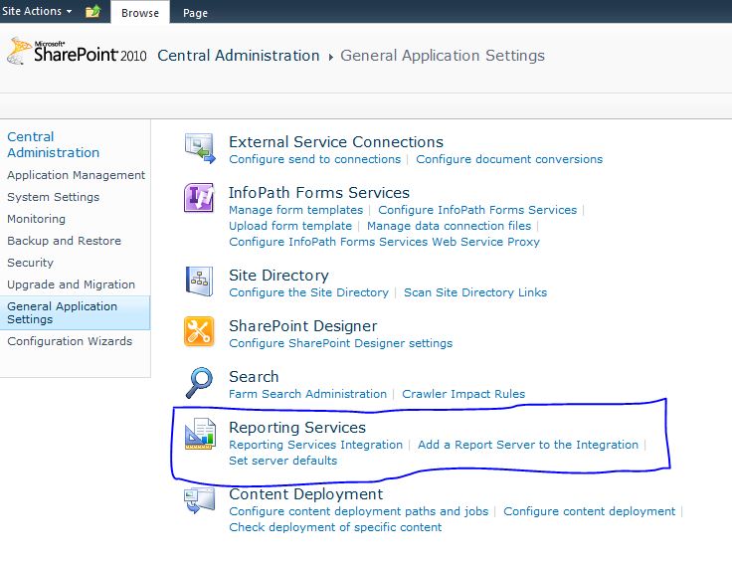Click the Reporting Services chart icon

point(200,434)
